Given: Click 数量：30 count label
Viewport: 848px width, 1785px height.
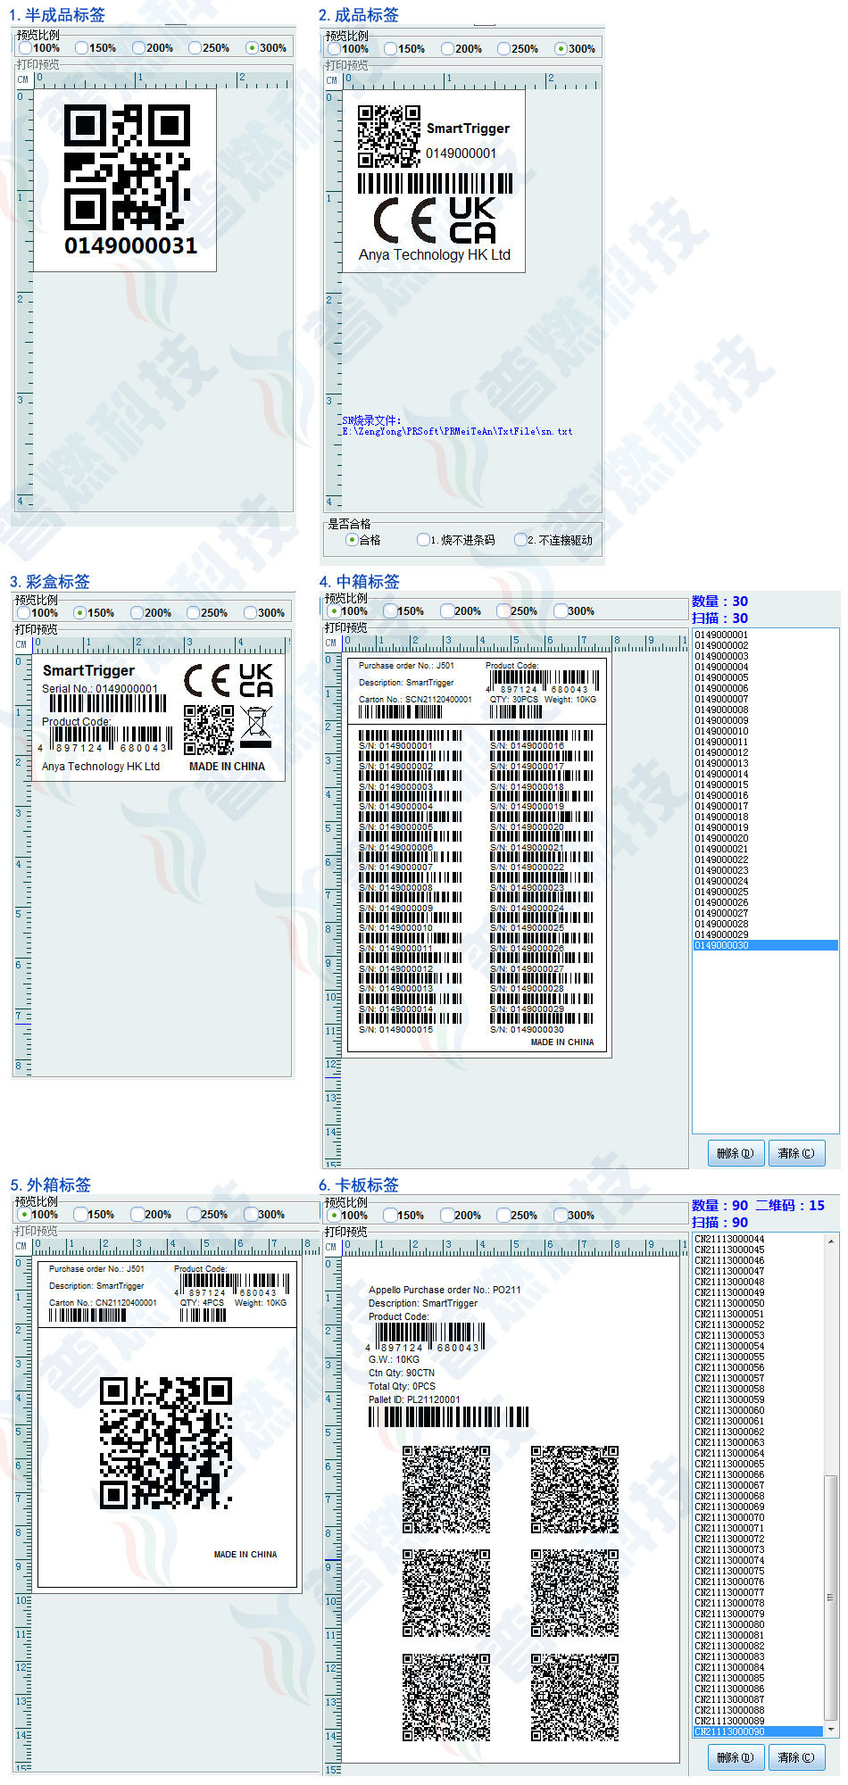Looking at the screenshot, I should coord(719,602).
